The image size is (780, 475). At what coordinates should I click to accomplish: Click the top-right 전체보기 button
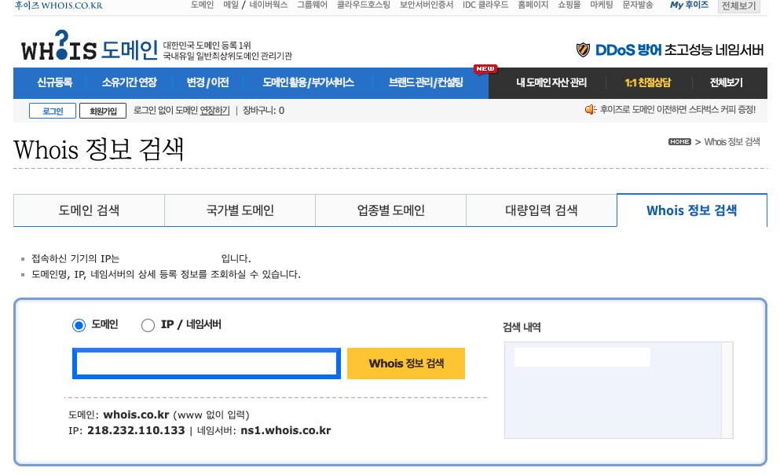point(738,6)
